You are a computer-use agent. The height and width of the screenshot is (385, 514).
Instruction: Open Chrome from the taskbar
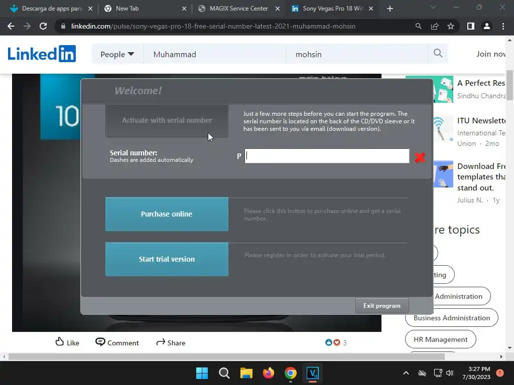[x=291, y=373]
